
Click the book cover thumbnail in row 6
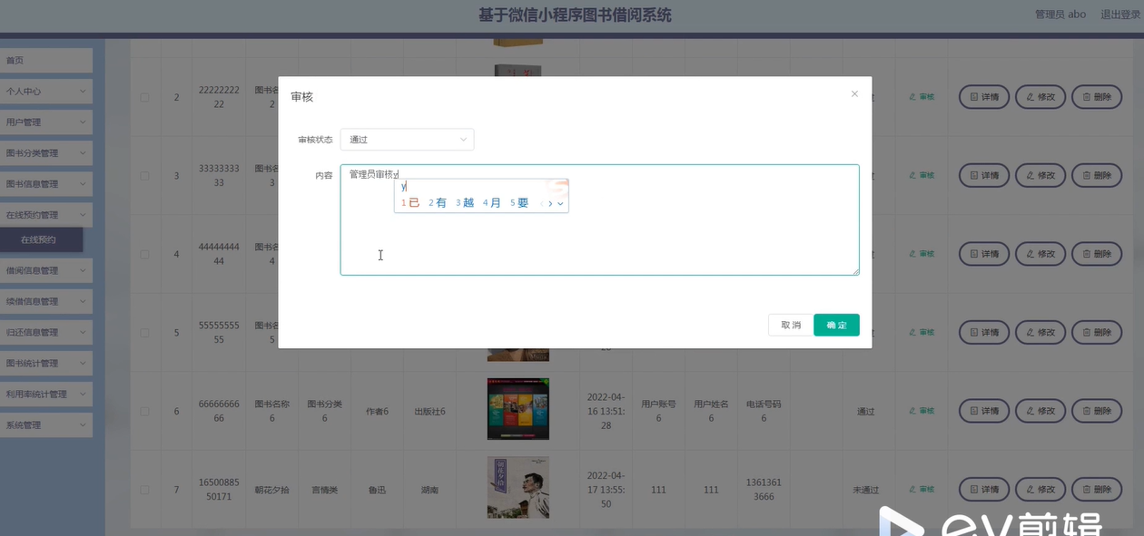tap(518, 409)
